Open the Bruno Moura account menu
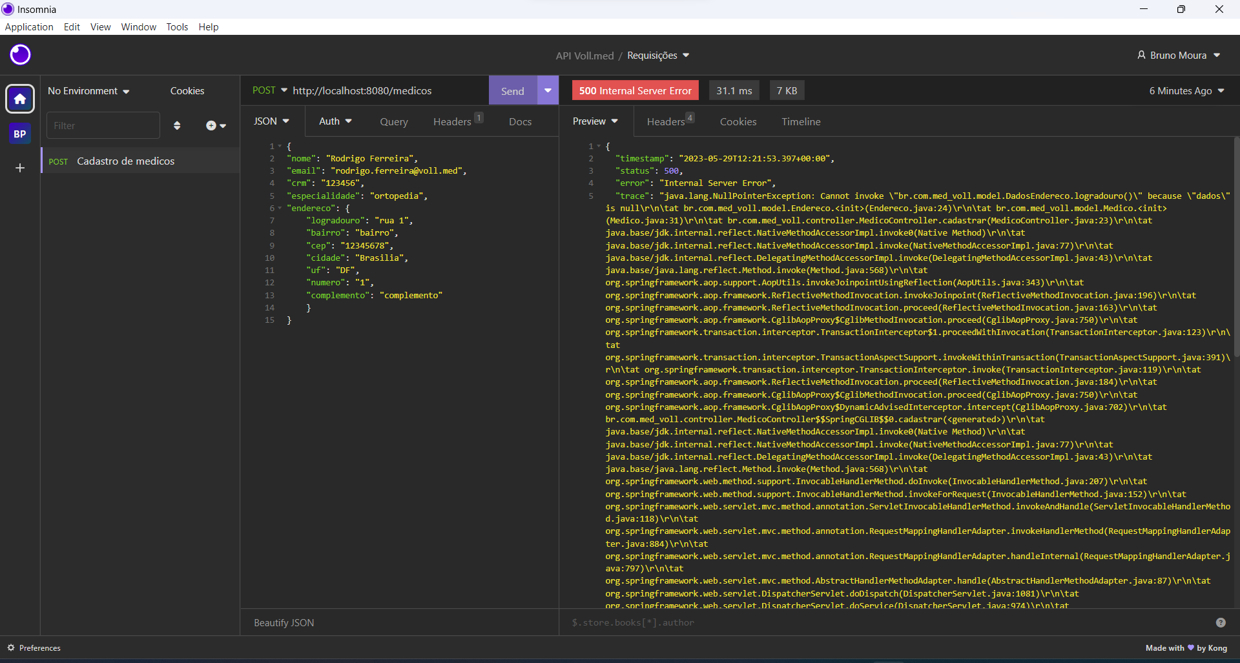 1179,56
